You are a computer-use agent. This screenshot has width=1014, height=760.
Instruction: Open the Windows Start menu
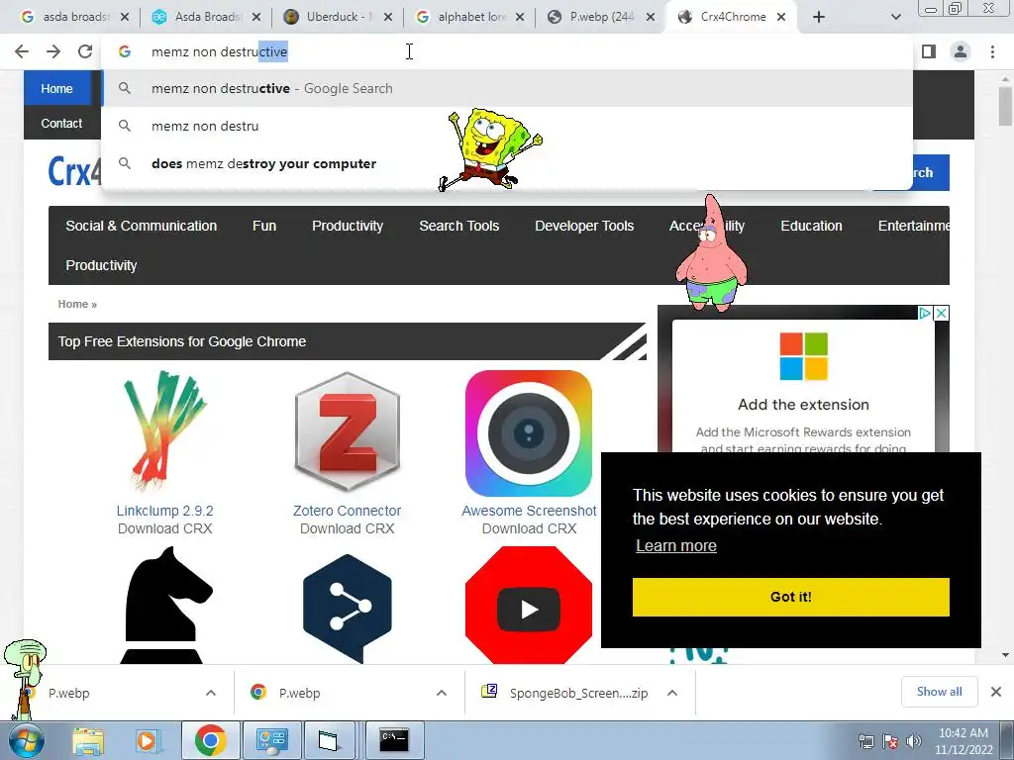pos(26,740)
